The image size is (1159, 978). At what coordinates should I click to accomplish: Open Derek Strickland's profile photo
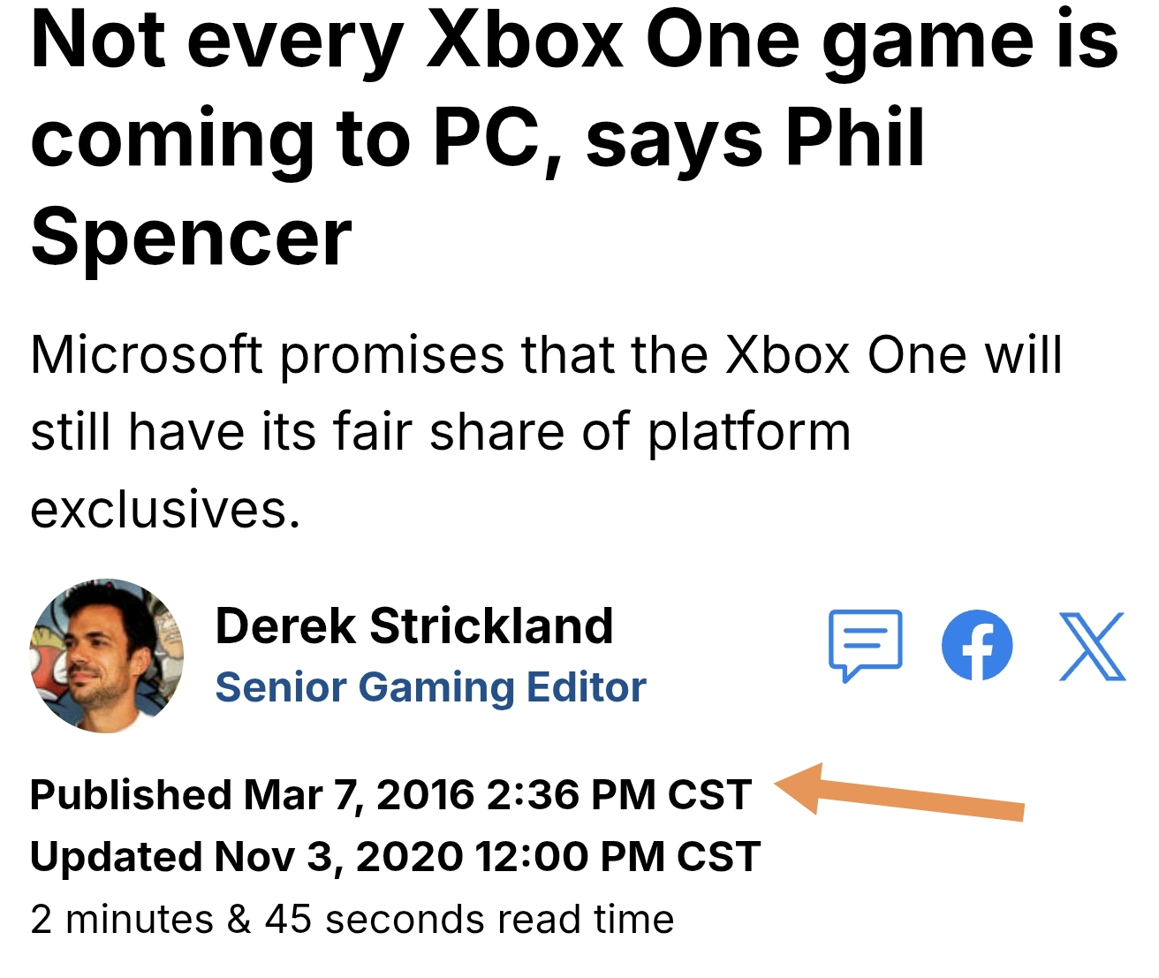(107, 656)
